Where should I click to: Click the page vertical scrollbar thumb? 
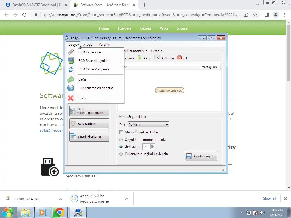point(288,53)
